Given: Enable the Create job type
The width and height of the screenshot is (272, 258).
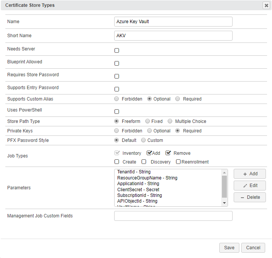Looking at the screenshot, I should pyautogui.click(x=117, y=162).
